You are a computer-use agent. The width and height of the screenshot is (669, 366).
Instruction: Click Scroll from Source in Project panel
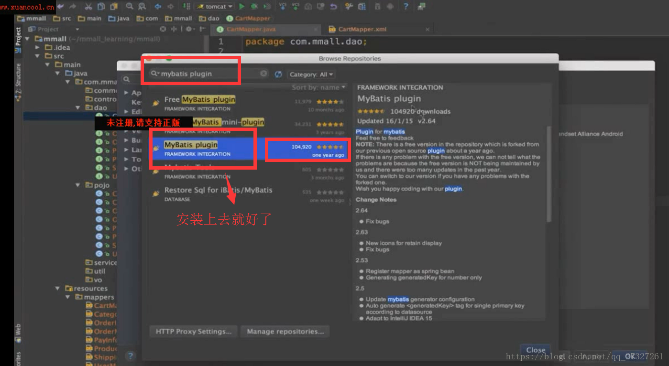[163, 29]
